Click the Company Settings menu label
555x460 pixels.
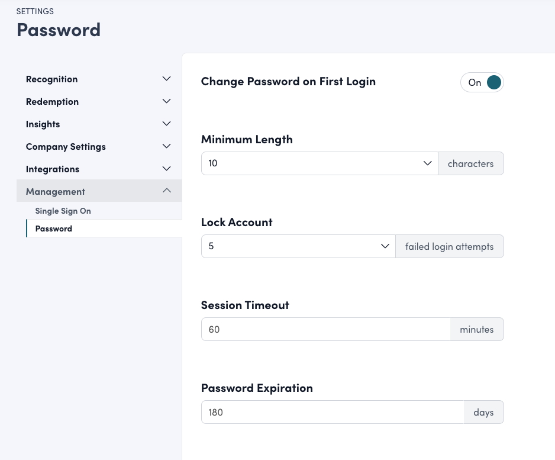(x=66, y=147)
